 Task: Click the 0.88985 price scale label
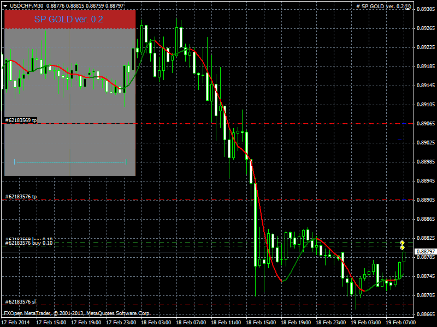pos(426,161)
